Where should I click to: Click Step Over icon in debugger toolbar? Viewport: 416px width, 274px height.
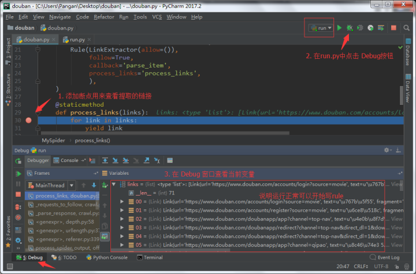tap(105, 160)
